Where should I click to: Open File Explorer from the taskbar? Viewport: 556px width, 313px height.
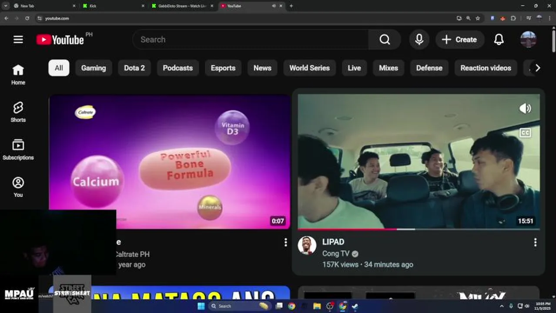317,306
